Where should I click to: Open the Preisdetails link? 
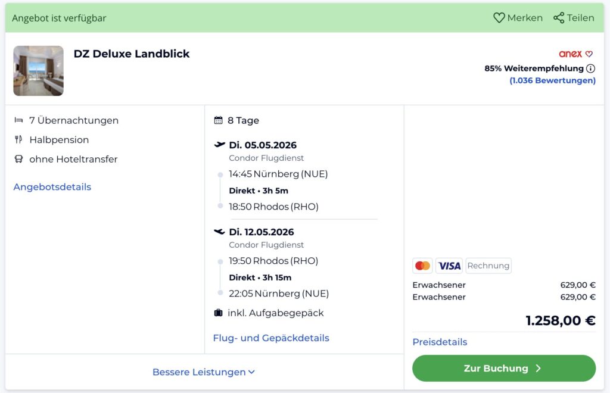[x=440, y=342]
